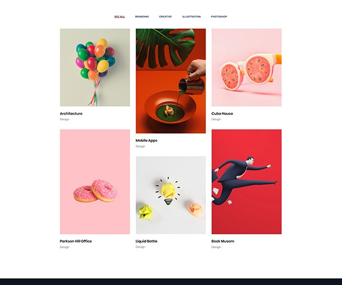Open the Mobile Apps project link
The height and width of the screenshot is (285, 342).
(x=146, y=140)
